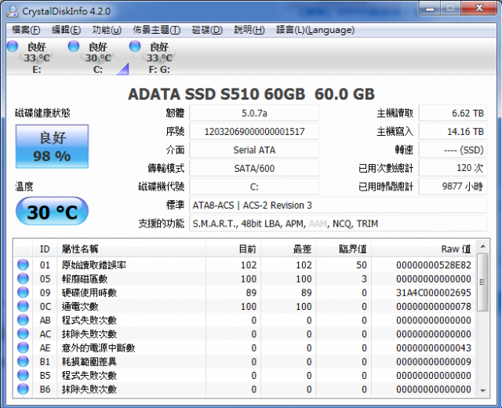Click the 目前 column header
This screenshot has width=502, height=408.
pos(233,249)
